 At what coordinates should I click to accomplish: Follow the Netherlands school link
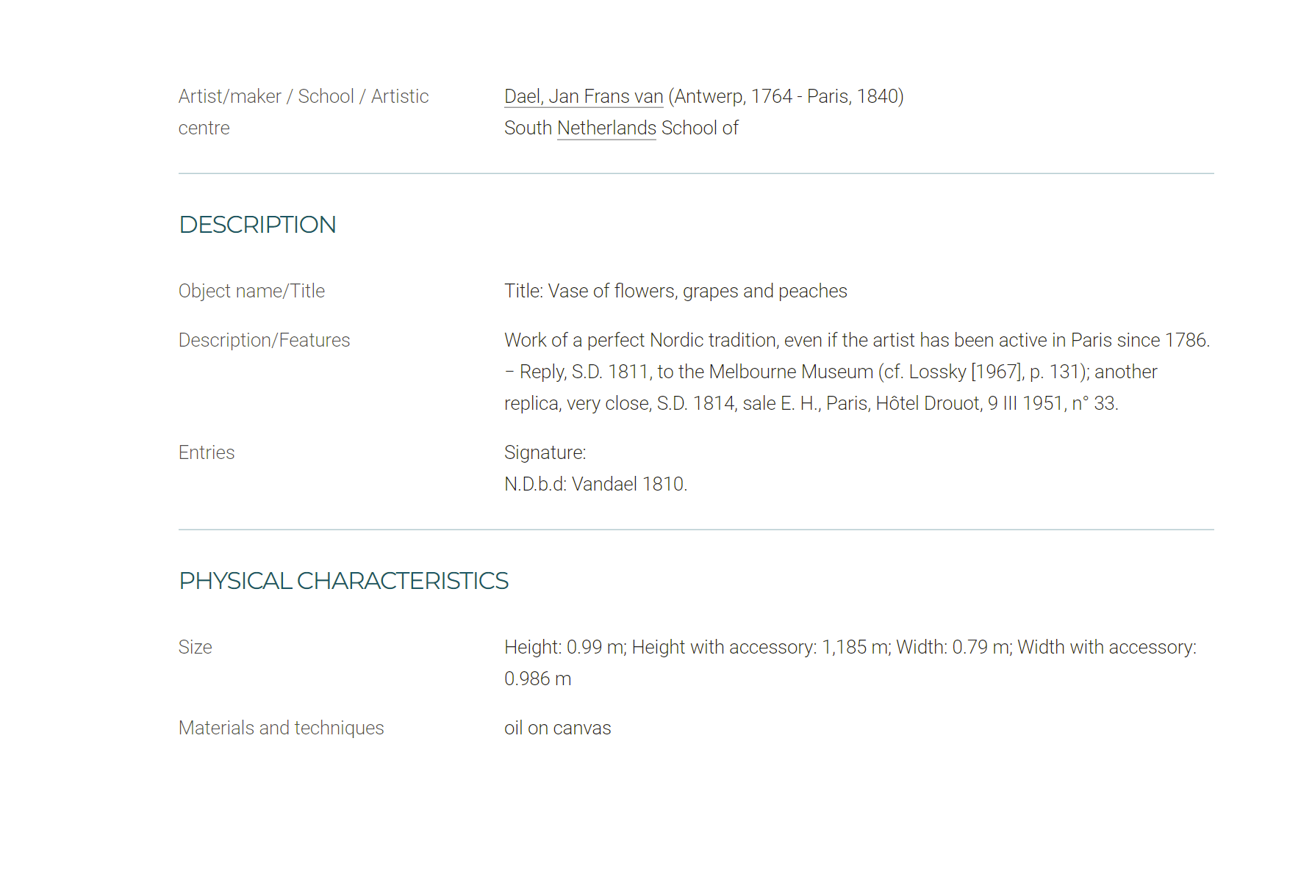pos(606,128)
